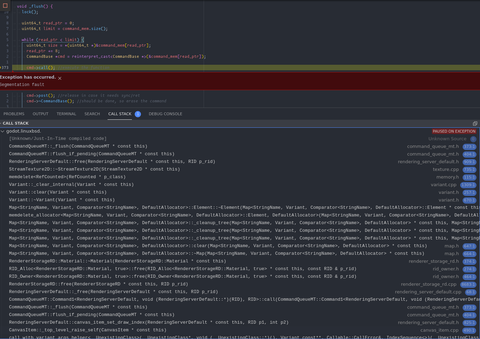This screenshot has width=480, height=339.
Task: Select the RenderingServerDefault::_free frame
Action: tap(240, 292)
